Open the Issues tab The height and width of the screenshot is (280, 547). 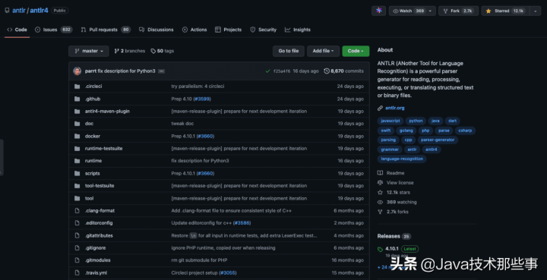point(53,30)
